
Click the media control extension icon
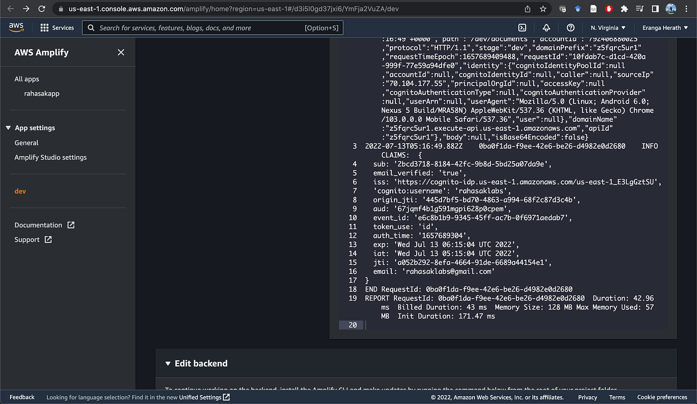tap(640, 9)
